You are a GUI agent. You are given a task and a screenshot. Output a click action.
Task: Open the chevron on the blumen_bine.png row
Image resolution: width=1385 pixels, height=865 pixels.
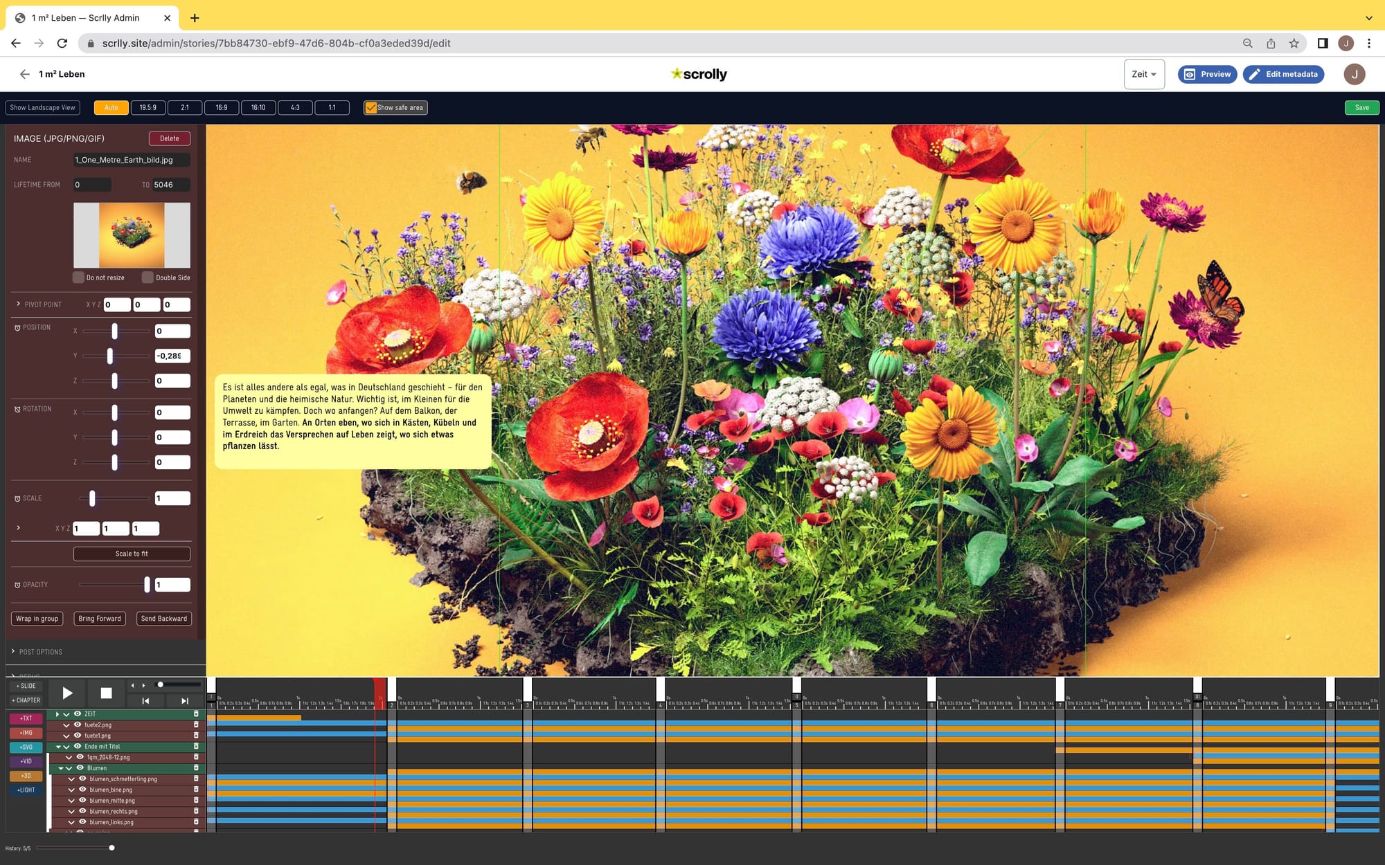71,790
